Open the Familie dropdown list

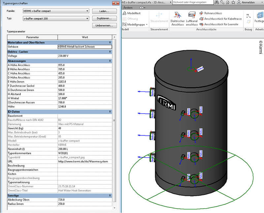click(87, 11)
